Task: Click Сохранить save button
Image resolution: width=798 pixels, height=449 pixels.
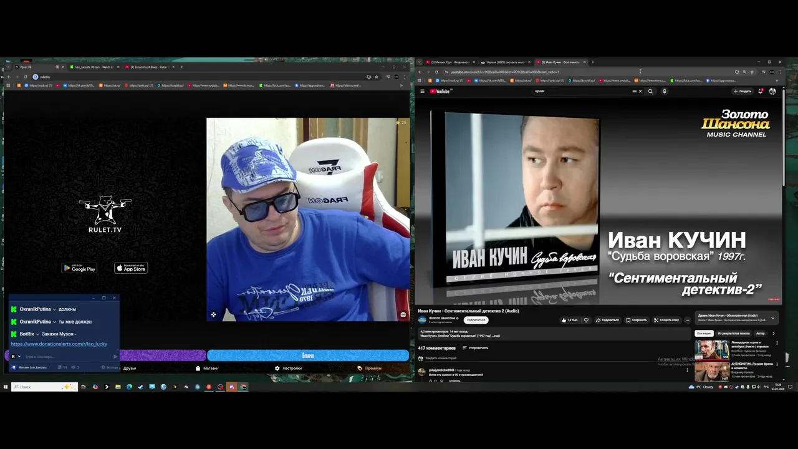Action: [637, 320]
